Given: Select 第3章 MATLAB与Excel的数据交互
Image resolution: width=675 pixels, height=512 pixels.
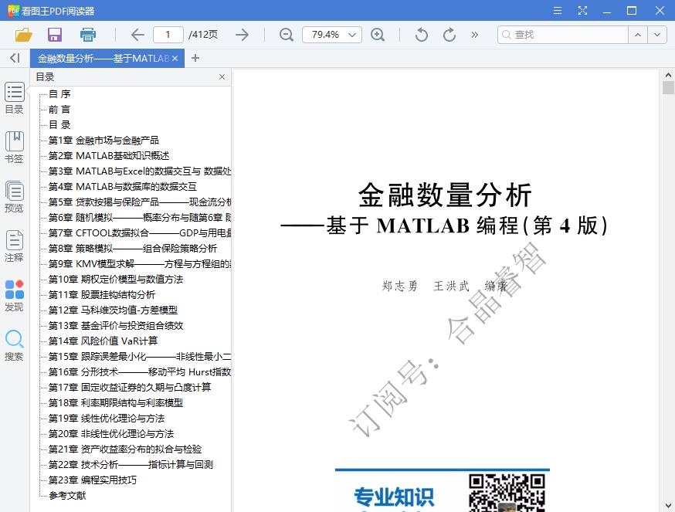Looking at the screenshot, I should point(140,171).
